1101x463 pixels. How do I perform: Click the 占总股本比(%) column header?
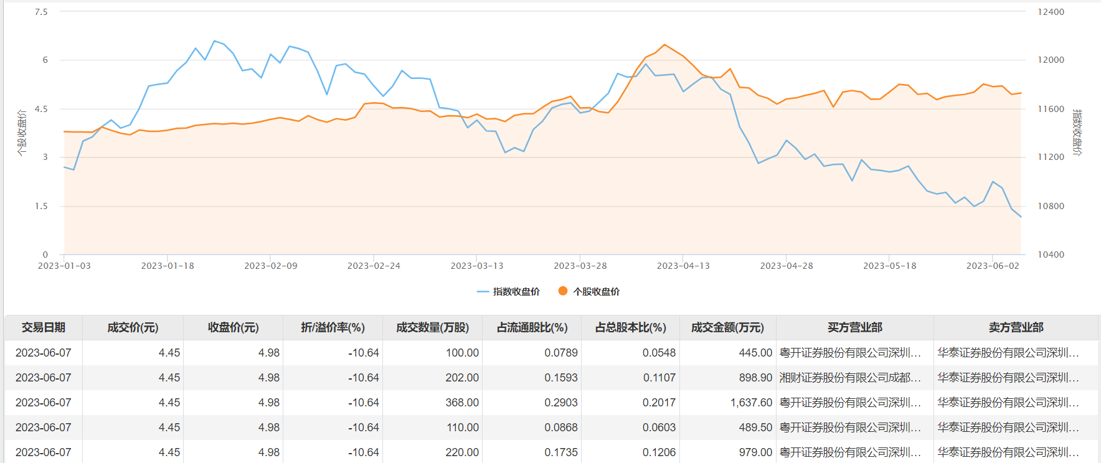coord(630,327)
